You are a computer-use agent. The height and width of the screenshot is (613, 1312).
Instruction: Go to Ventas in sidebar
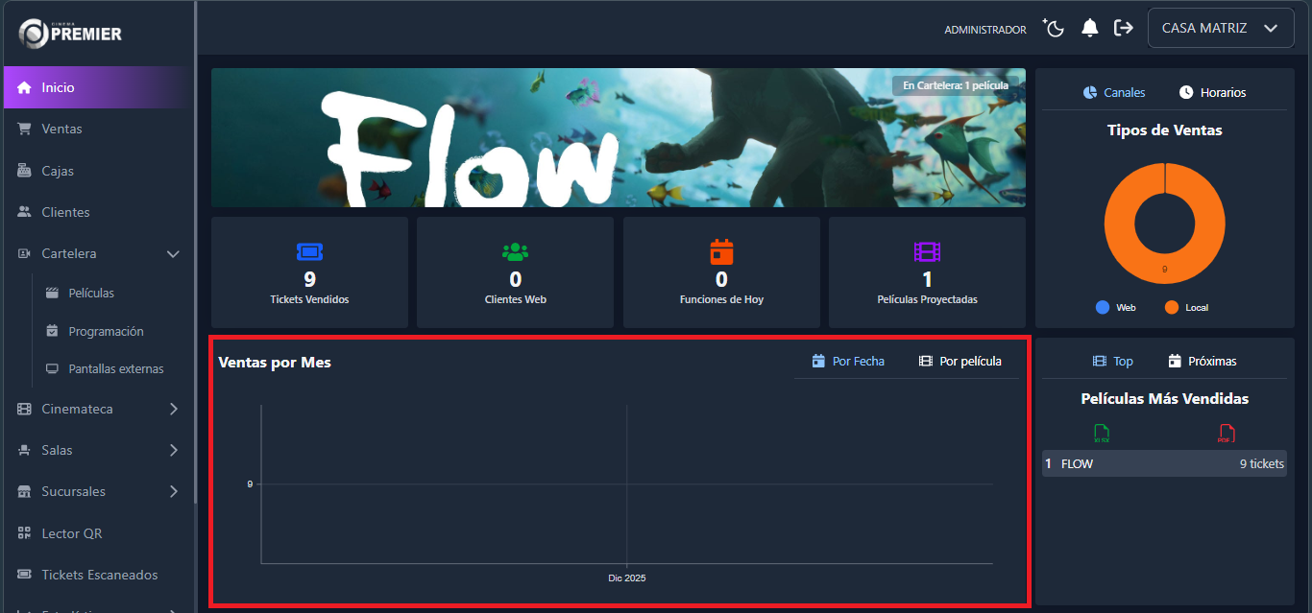(61, 130)
